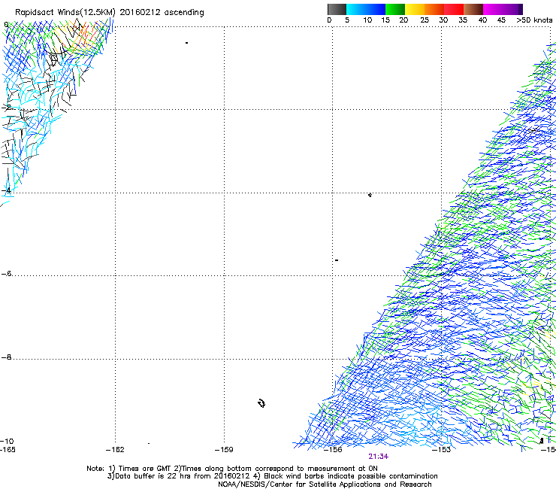Click the '>50 knots' legend label
The height and width of the screenshot is (489, 556).
pos(534,20)
